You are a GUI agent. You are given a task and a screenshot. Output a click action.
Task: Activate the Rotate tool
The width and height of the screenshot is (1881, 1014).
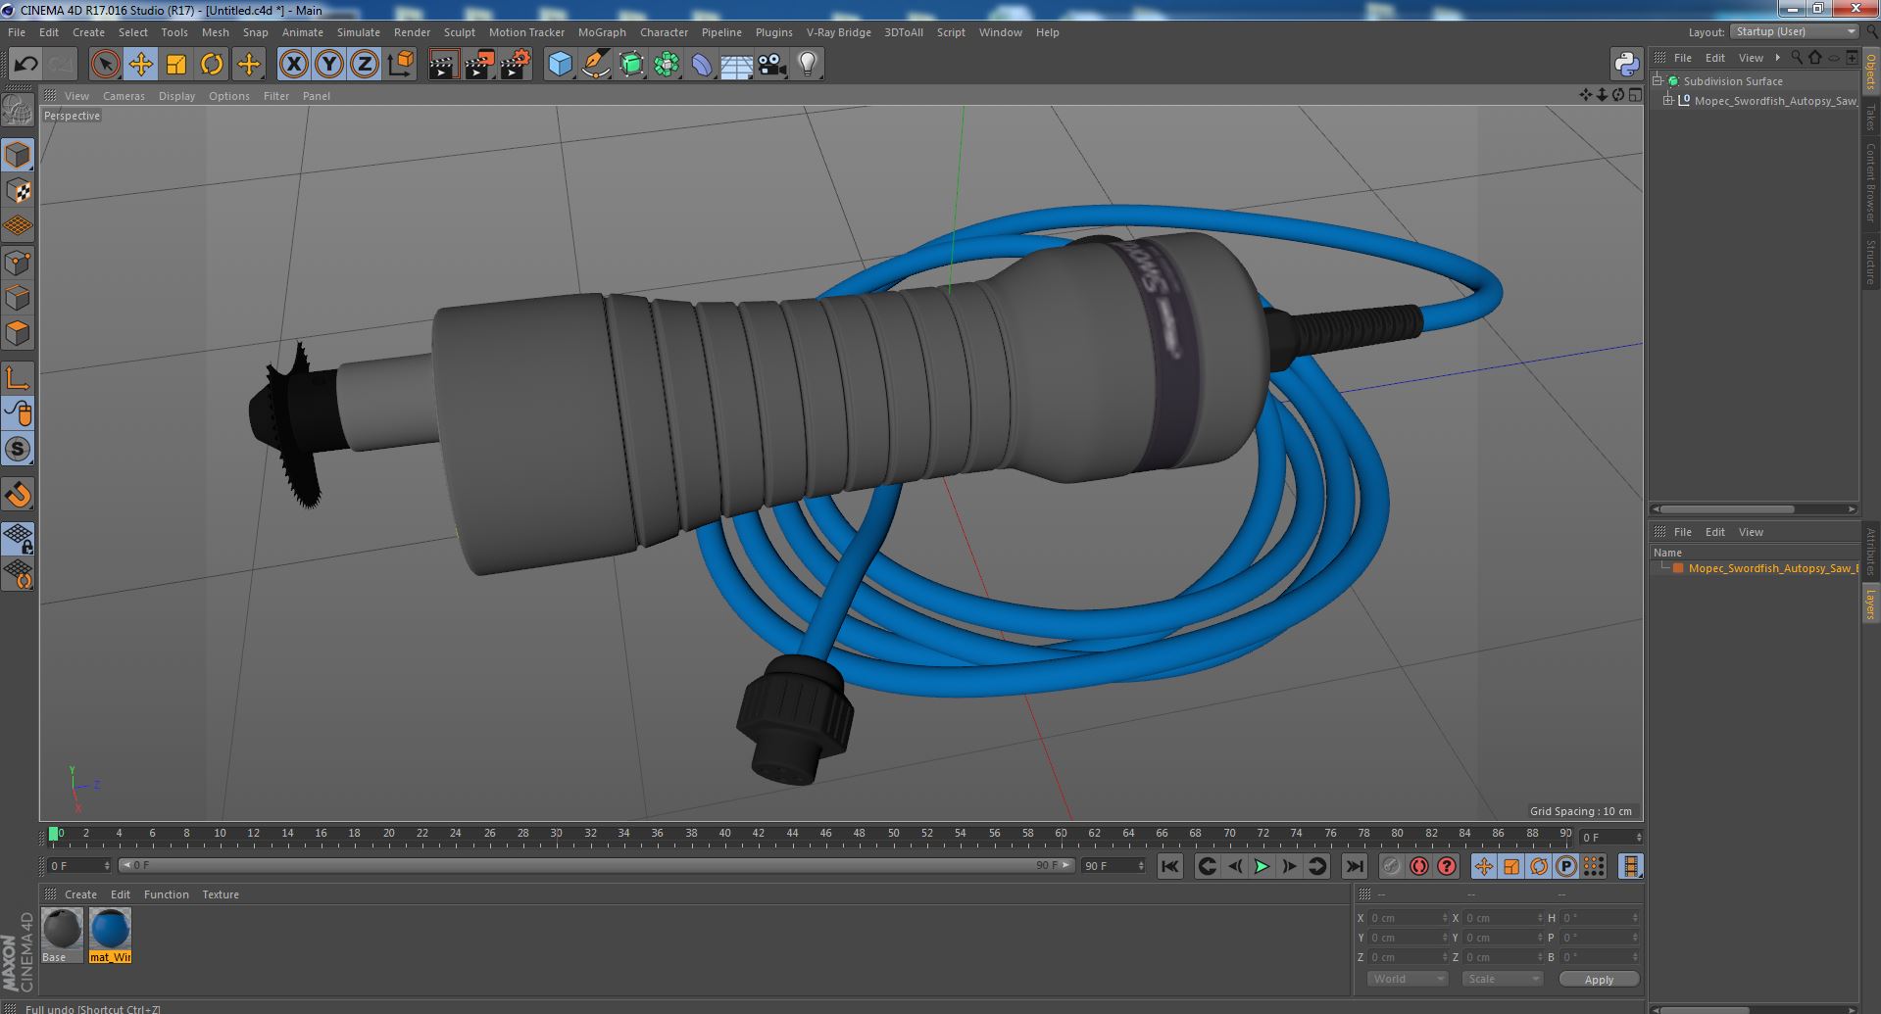212,65
